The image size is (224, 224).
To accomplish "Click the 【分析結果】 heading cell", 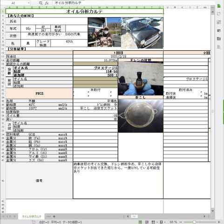I will click(x=16, y=49).
